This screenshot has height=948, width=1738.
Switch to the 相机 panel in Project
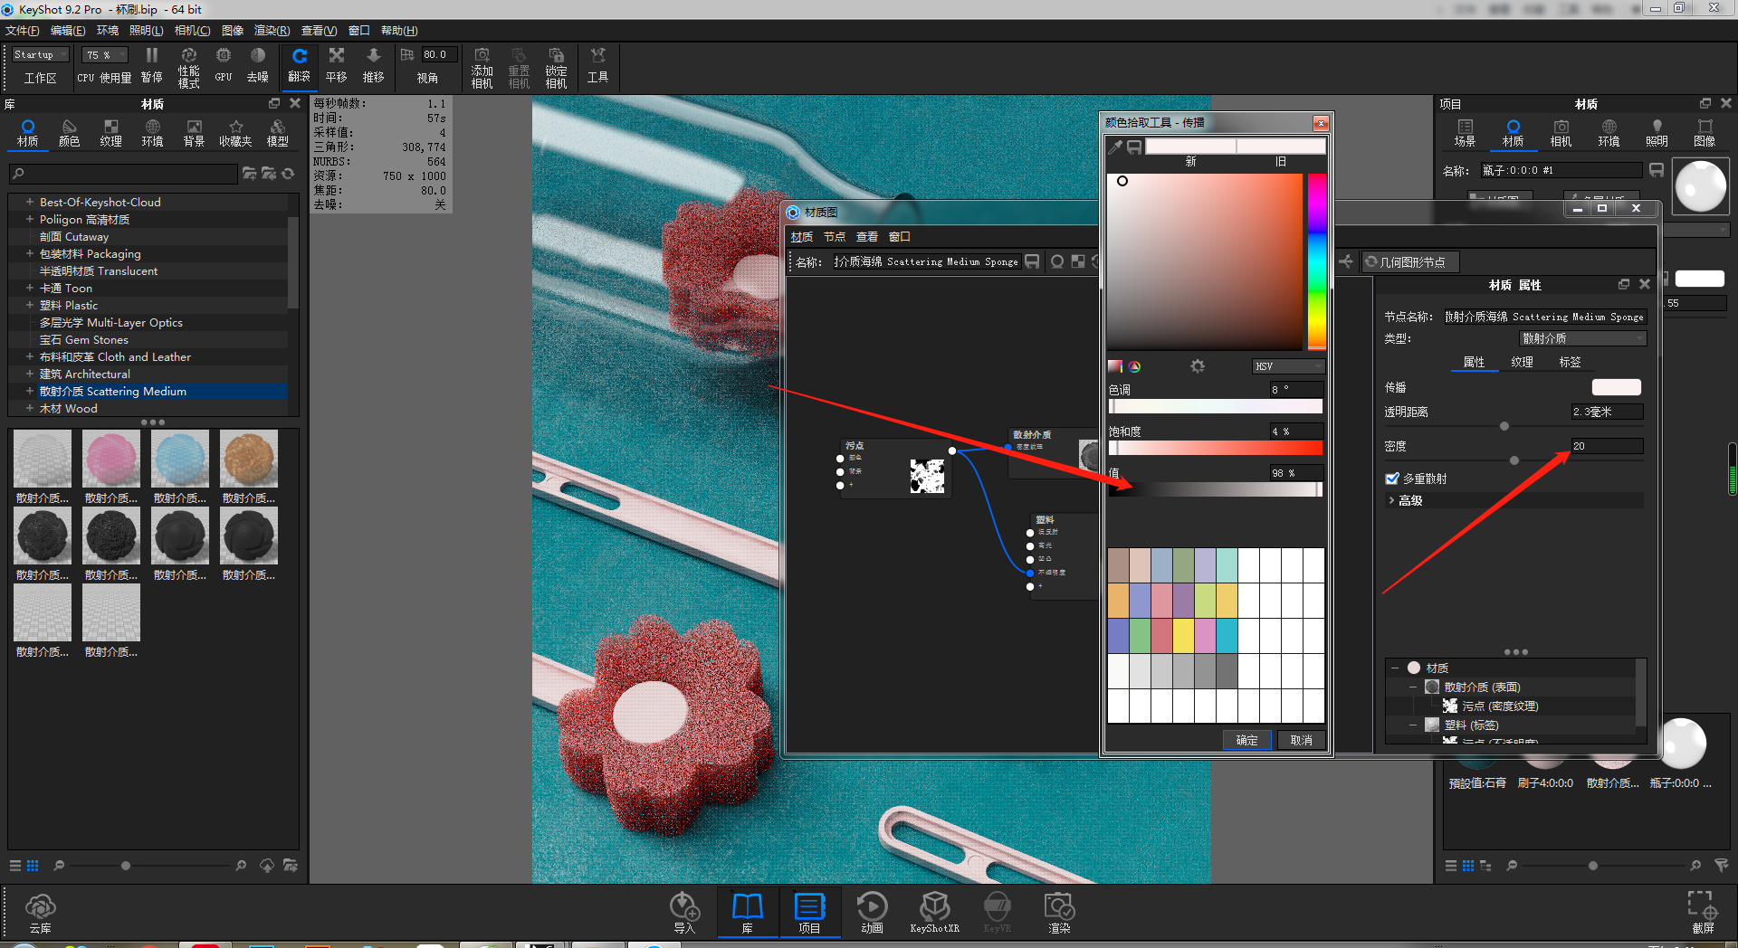(x=1560, y=131)
